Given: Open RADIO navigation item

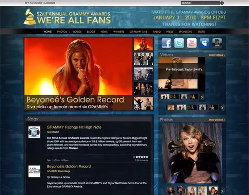Looking at the screenshot, I should (x=157, y=32).
